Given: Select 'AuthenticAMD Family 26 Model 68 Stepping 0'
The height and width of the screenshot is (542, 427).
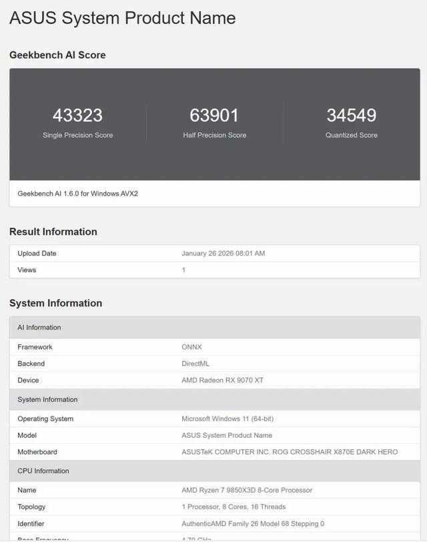Looking at the screenshot, I should (x=253, y=524).
